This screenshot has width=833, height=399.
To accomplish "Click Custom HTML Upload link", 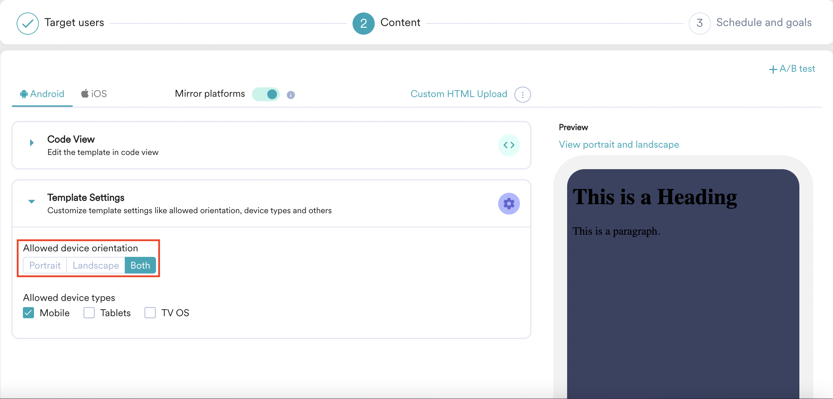I will 459,94.
